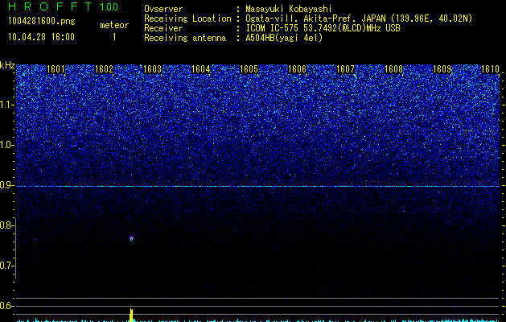The height and width of the screenshot is (322, 506).
Task: Click the kHz axis unit label
Action: [x=7, y=65]
